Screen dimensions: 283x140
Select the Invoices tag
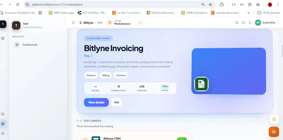(x=121, y=75)
